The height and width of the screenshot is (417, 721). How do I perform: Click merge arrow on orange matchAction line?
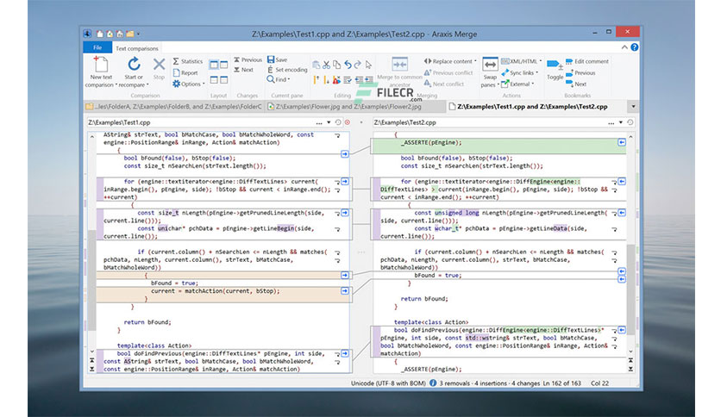coord(345,290)
